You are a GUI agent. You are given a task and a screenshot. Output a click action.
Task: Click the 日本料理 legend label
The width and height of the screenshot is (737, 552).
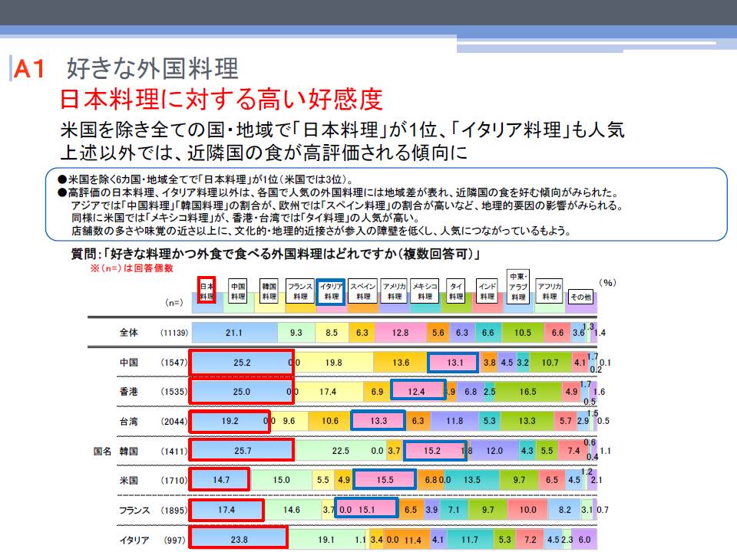click(206, 291)
